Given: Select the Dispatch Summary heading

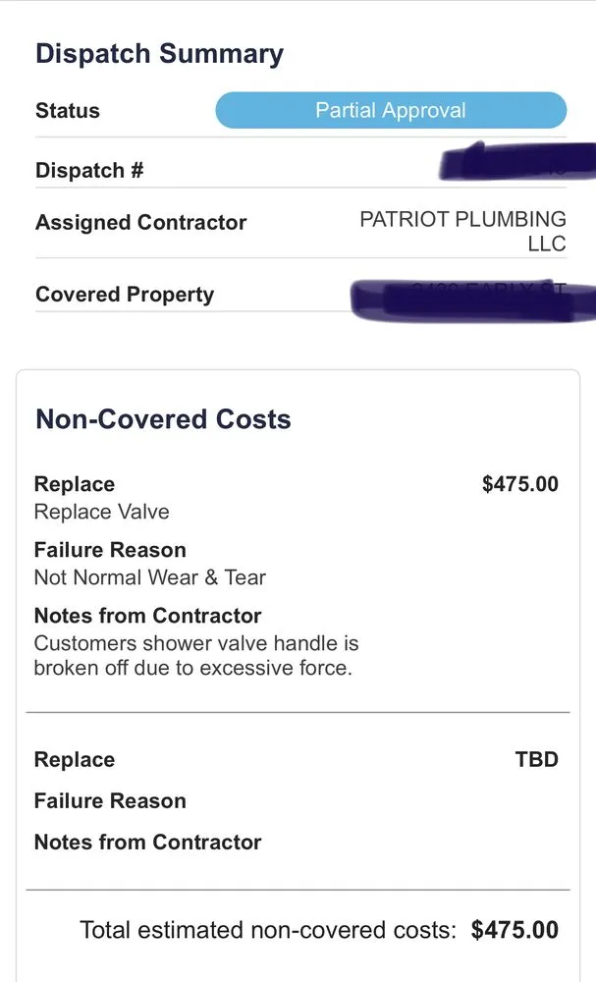Looking at the screenshot, I should (x=158, y=54).
